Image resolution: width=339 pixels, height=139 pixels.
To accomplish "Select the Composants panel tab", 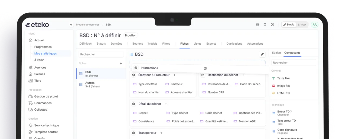I will 292,53.
